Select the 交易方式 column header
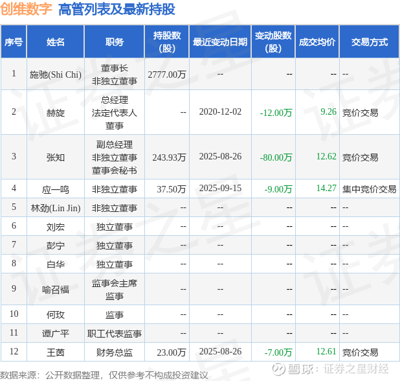Image resolution: width=400 pixels, height=381 pixels. (370, 42)
